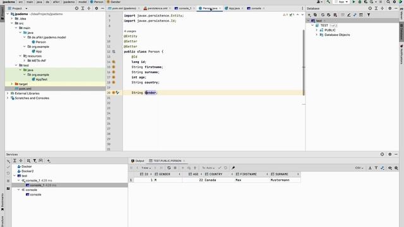Image resolution: width=404 pixels, height=227 pixels.
Task: Click the Edit pencil icon in the Database toolbar
Action: click(x=348, y=15)
